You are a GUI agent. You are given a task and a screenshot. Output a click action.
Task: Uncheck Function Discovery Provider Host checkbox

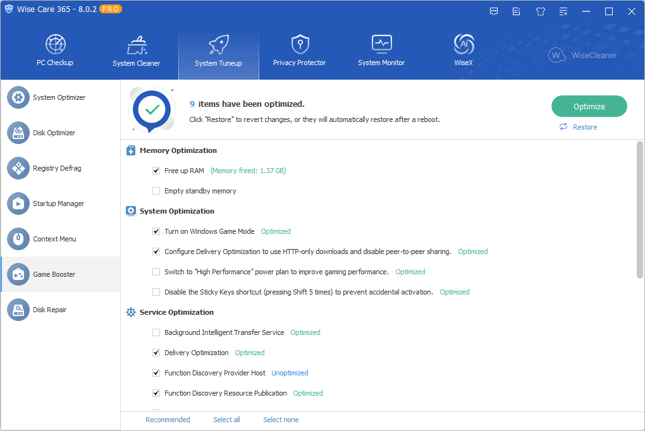click(x=156, y=373)
